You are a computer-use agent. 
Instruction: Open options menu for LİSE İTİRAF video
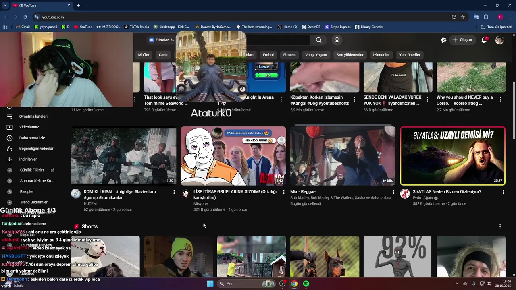click(x=284, y=192)
